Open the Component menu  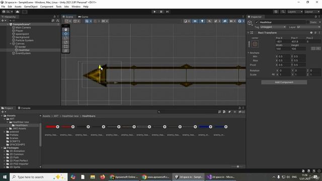tap(47, 7)
